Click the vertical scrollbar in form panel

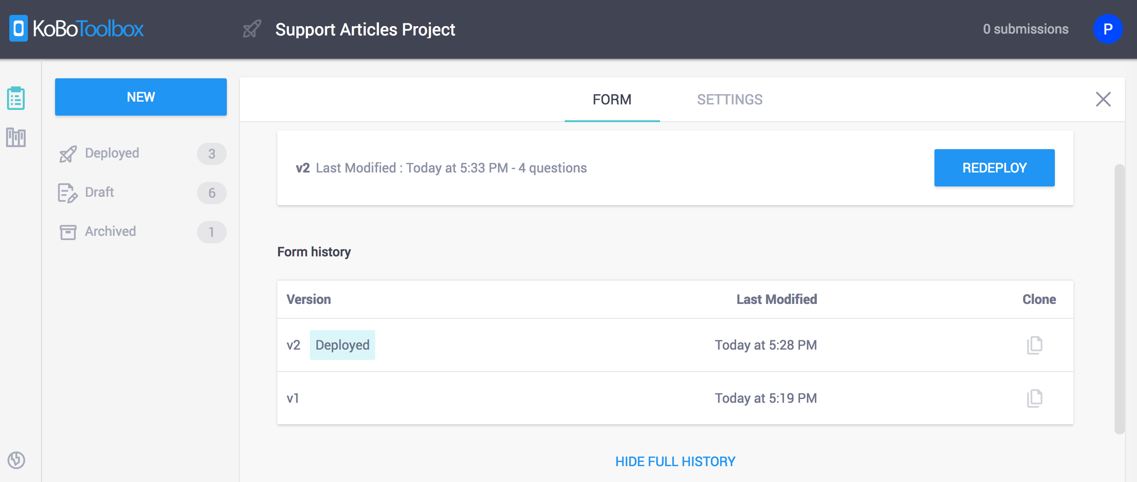(x=1119, y=298)
